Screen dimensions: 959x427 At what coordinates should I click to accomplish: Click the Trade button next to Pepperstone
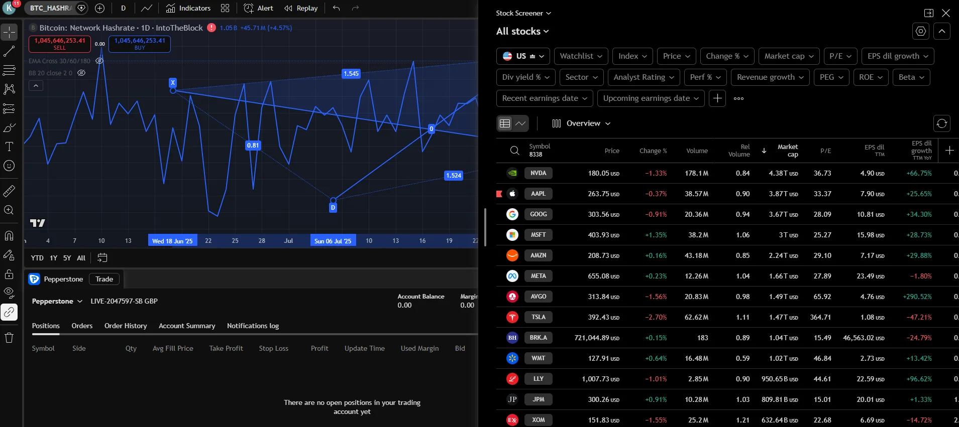(104, 279)
